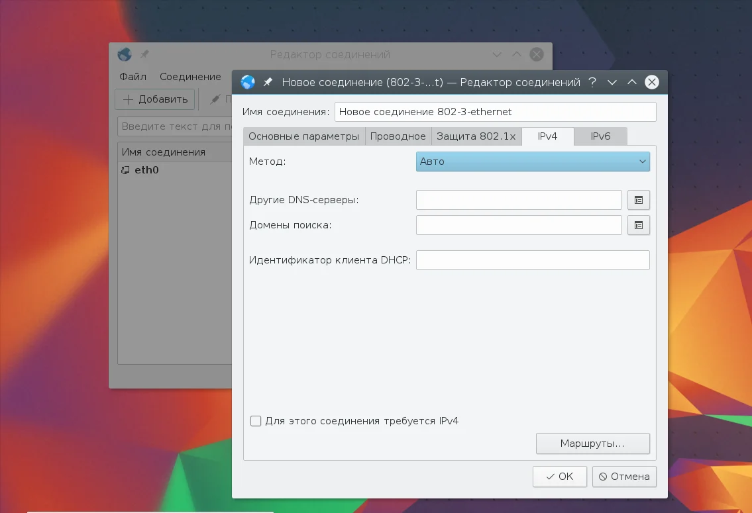Open the Метод dropdown set to Авто
This screenshot has height=513, width=752.
tap(532, 162)
